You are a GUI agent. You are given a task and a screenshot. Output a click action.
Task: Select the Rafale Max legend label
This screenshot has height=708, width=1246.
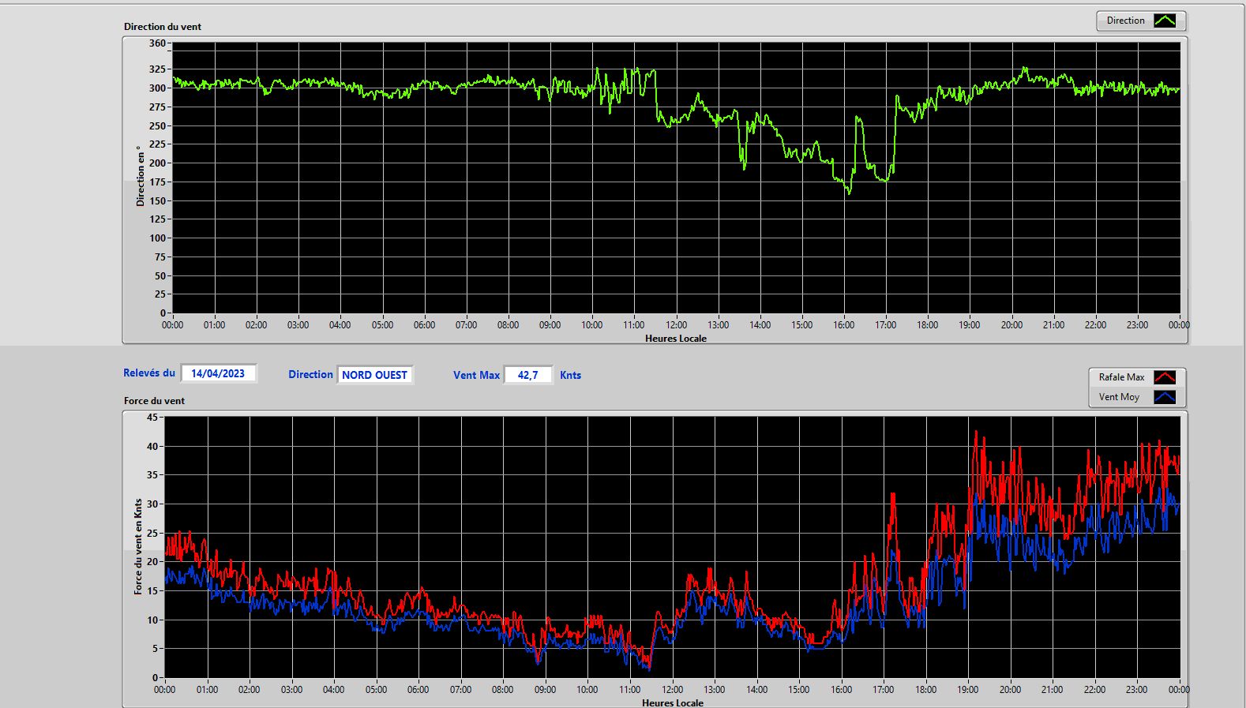click(x=1121, y=377)
